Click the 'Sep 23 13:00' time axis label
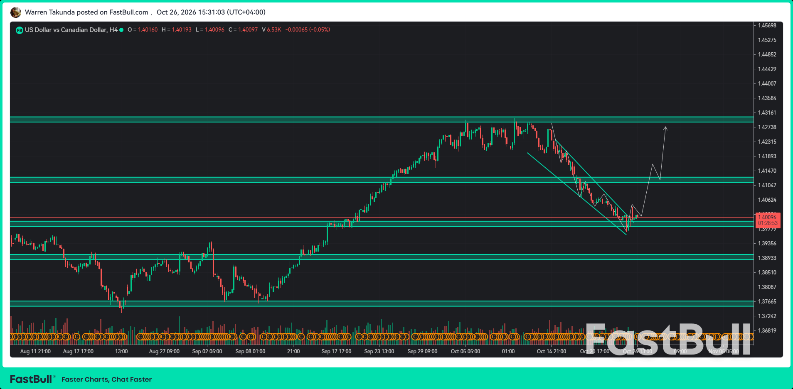Viewport: 793px width, 389px height. click(379, 352)
